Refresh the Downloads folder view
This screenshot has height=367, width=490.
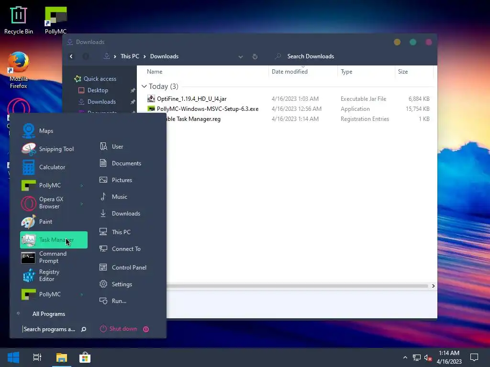(255, 56)
